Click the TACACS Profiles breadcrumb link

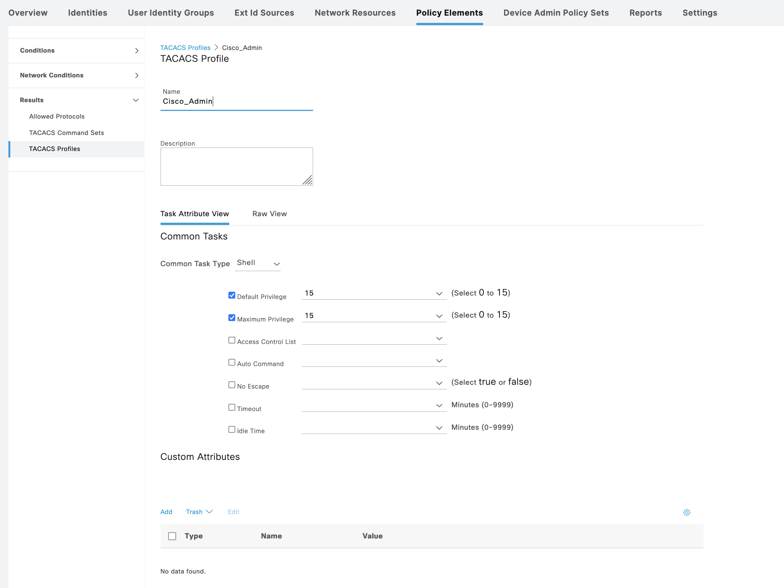point(185,48)
